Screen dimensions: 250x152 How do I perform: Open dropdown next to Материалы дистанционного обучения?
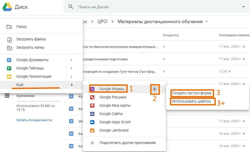207,21
